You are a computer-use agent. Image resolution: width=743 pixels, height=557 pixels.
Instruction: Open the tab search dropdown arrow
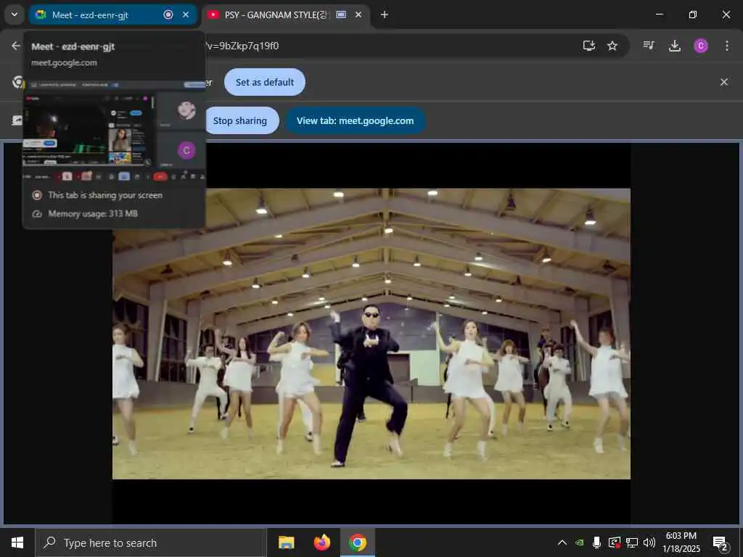(15, 15)
